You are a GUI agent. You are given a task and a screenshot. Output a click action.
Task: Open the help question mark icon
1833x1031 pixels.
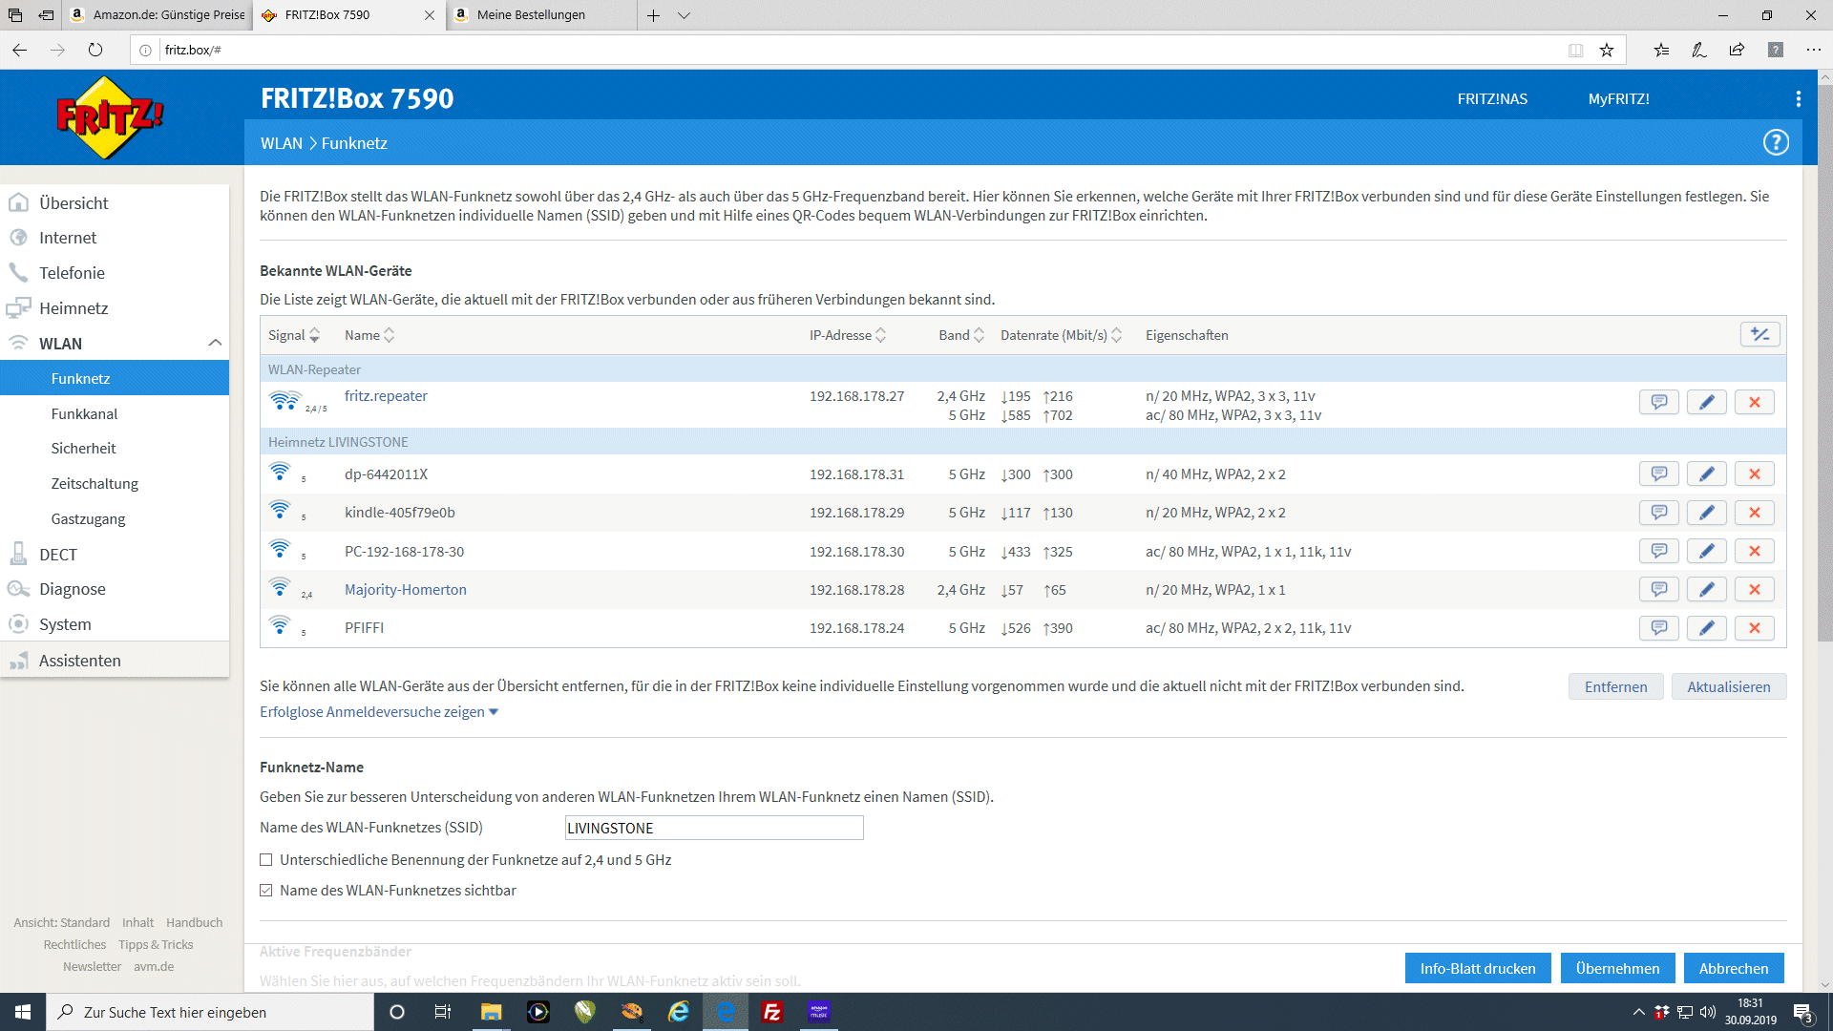click(1776, 142)
